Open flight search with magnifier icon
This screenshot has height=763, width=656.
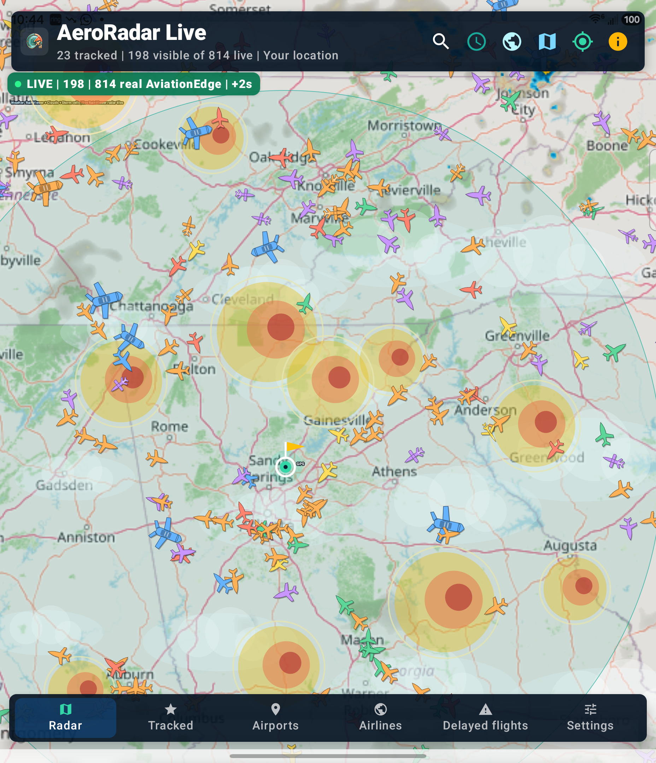(441, 42)
